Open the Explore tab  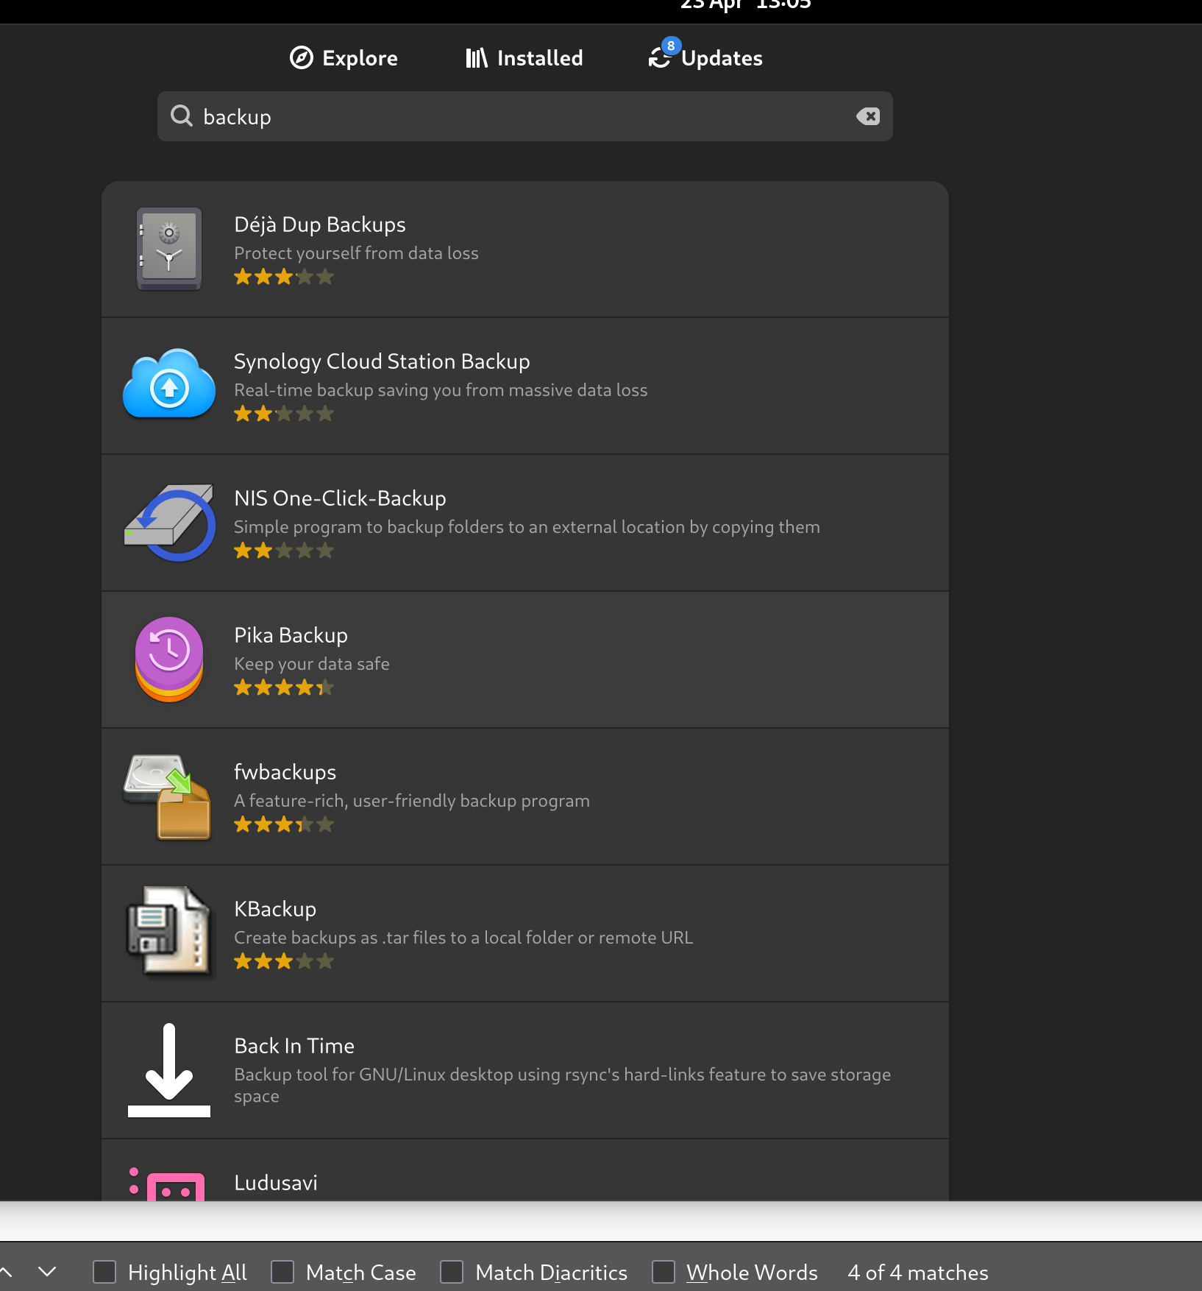point(344,58)
